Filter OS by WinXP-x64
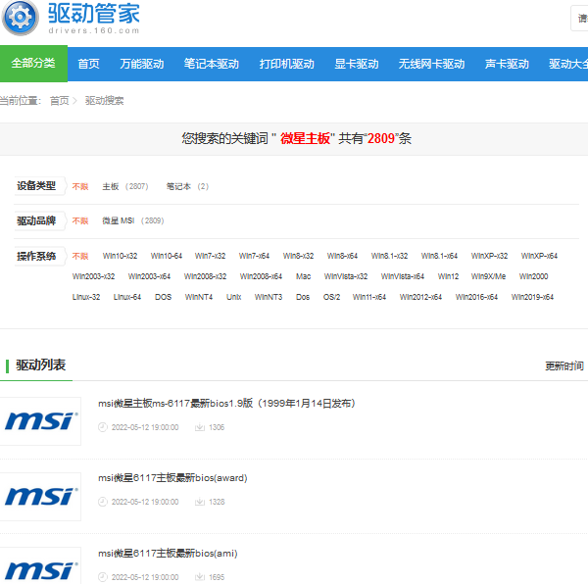Image resolution: width=588 pixels, height=584 pixels. pos(539,256)
